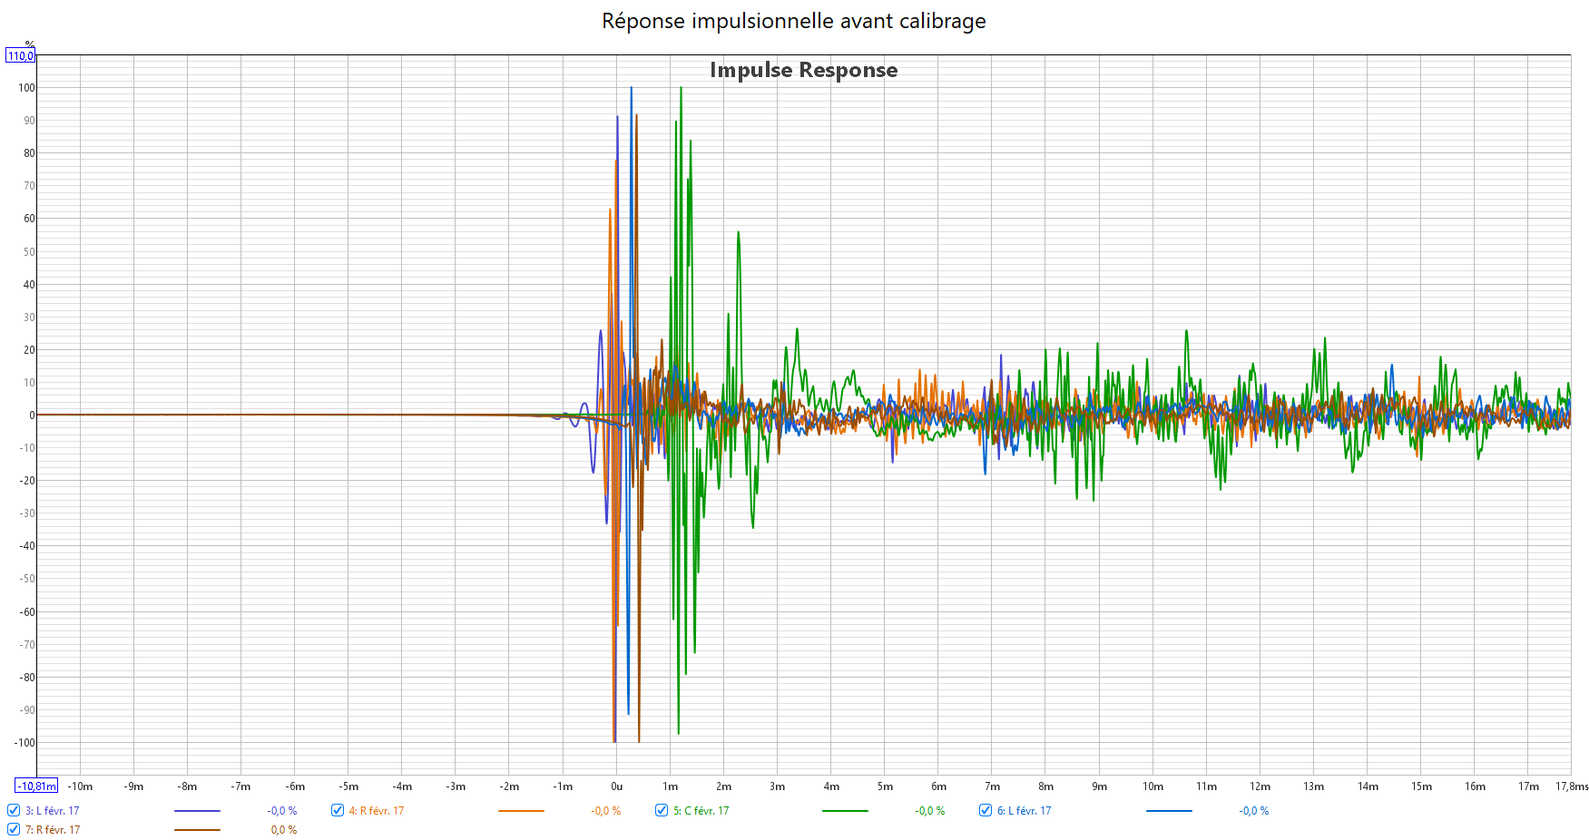Hide the green 5: C févr. 17 trace

coord(662,810)
